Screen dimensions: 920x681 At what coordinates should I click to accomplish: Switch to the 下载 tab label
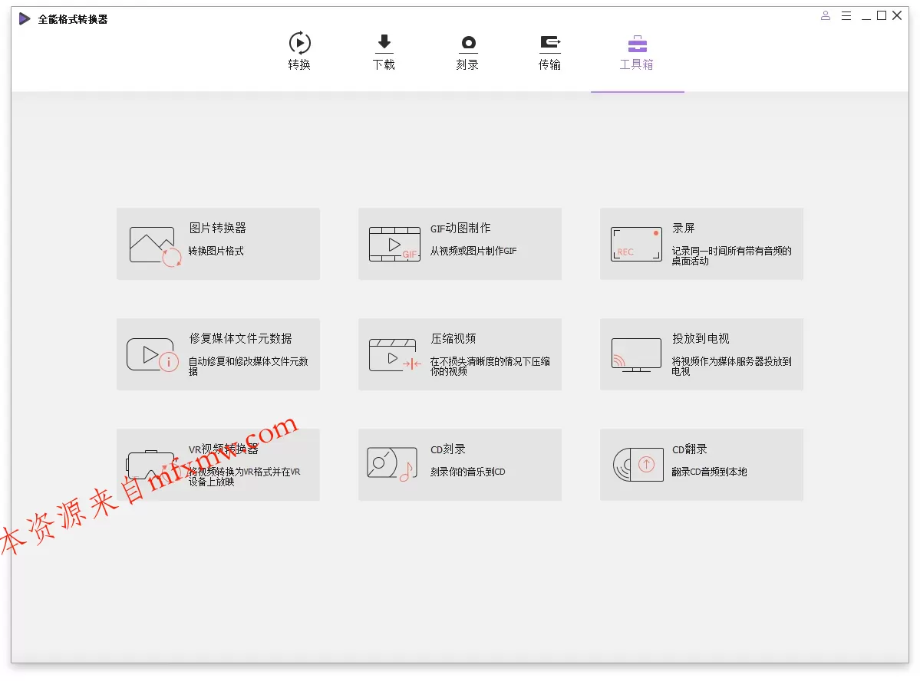[x=384, y=64]
